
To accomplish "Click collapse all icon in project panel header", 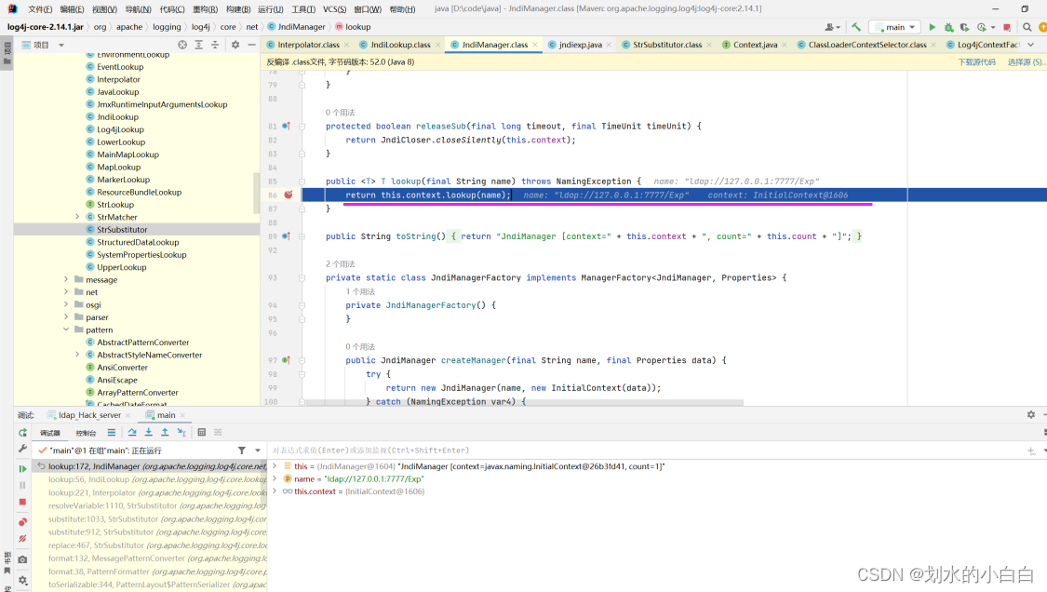I will [x=214, y=45].
